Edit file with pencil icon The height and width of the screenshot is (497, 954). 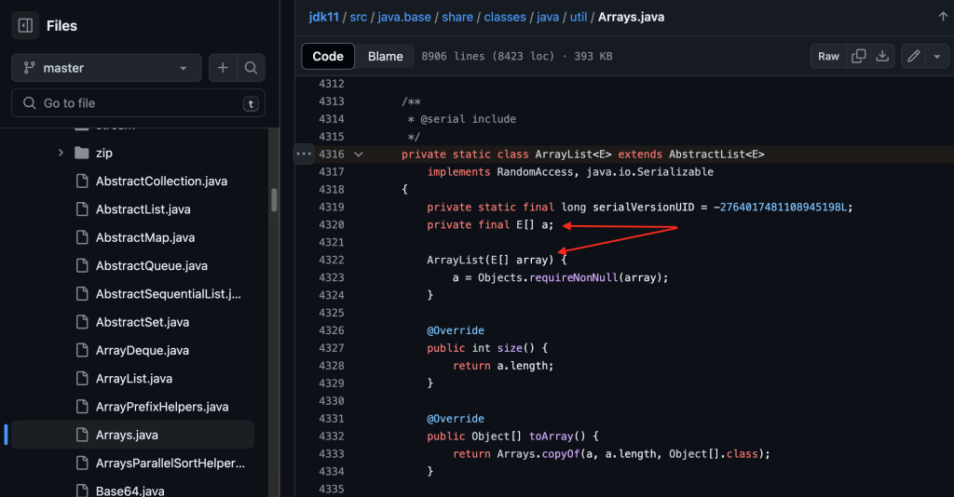[x=913, y=56]
